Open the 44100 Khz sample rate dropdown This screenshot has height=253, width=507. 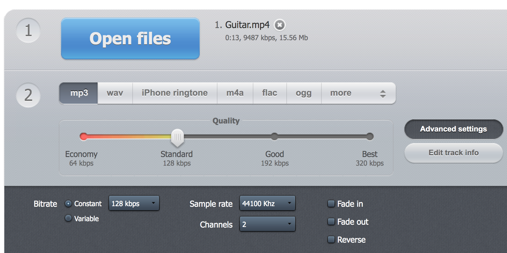click(x=267, y=203)
